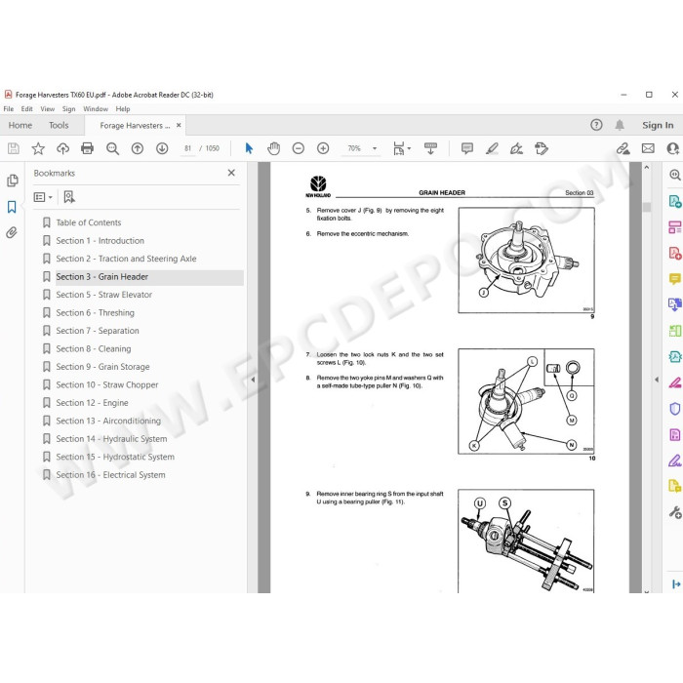Open the Sign menu
The width and height of the screenshot is (683, 683).
point(69,109)
